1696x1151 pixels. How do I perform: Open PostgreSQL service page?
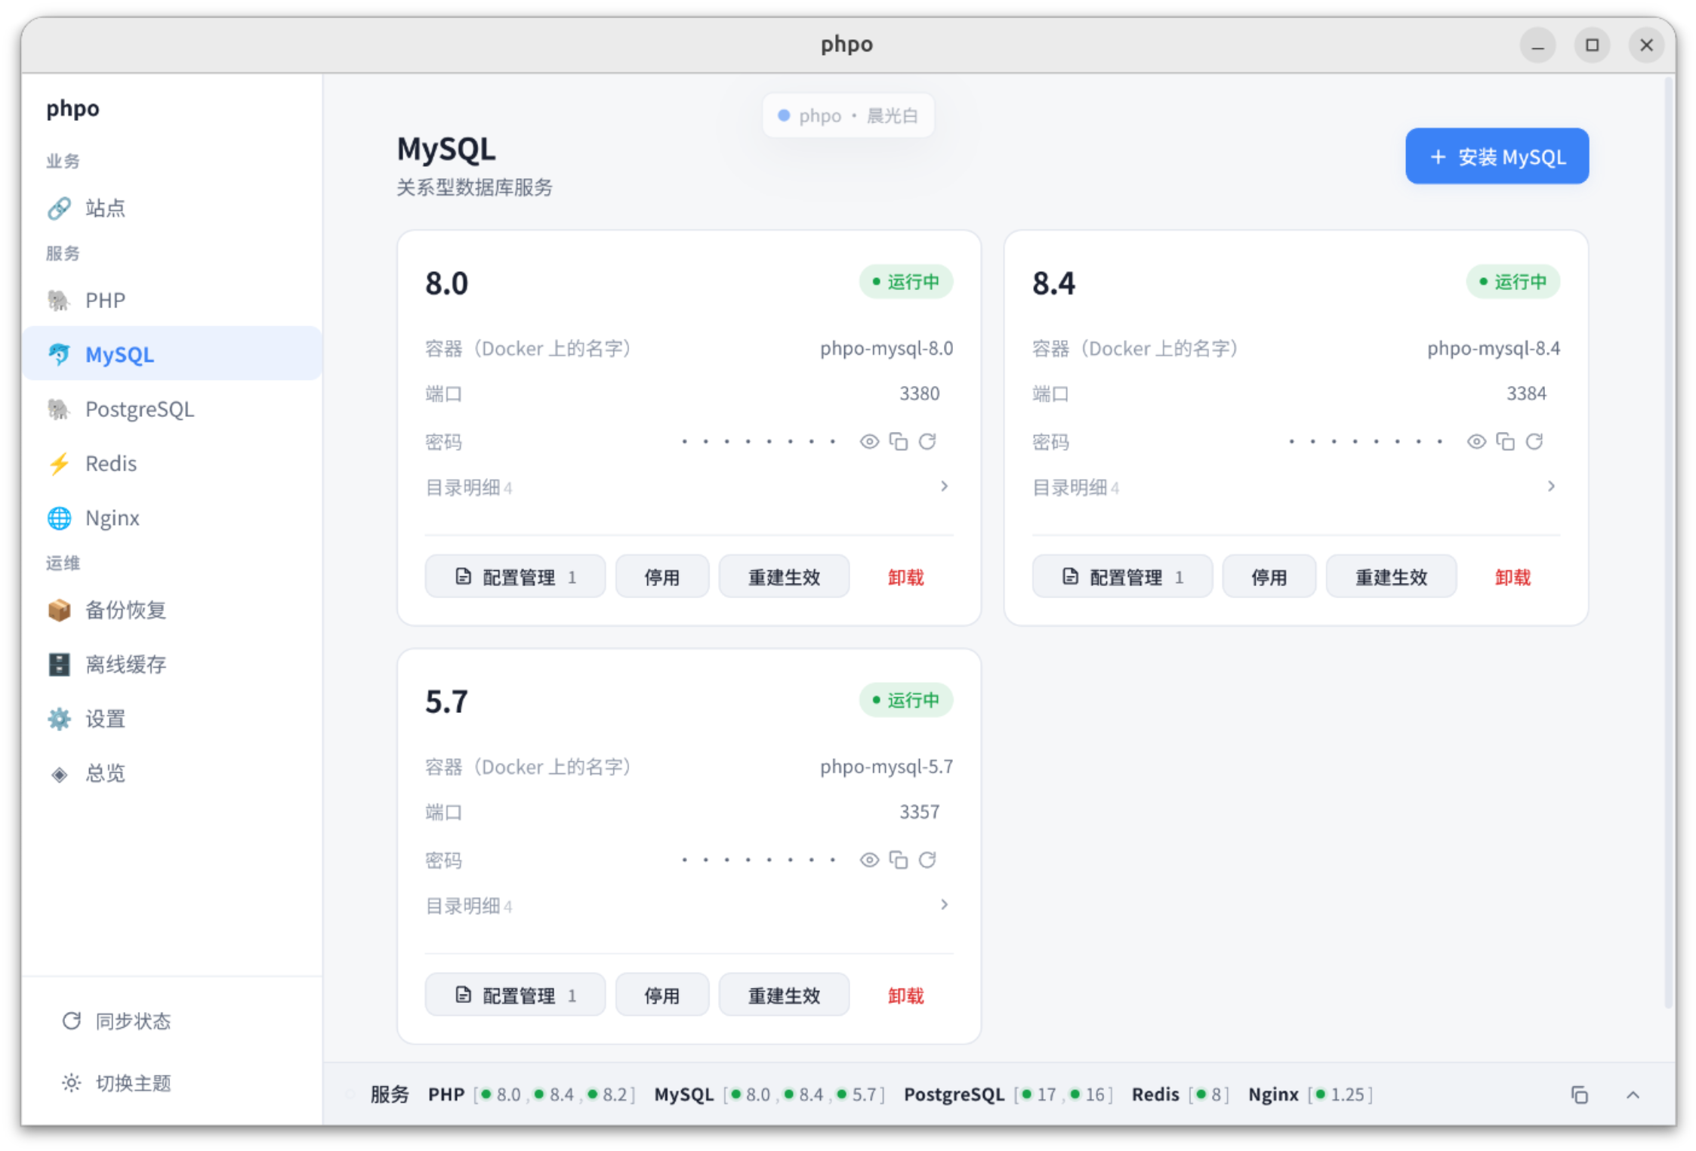pos(172,409)
